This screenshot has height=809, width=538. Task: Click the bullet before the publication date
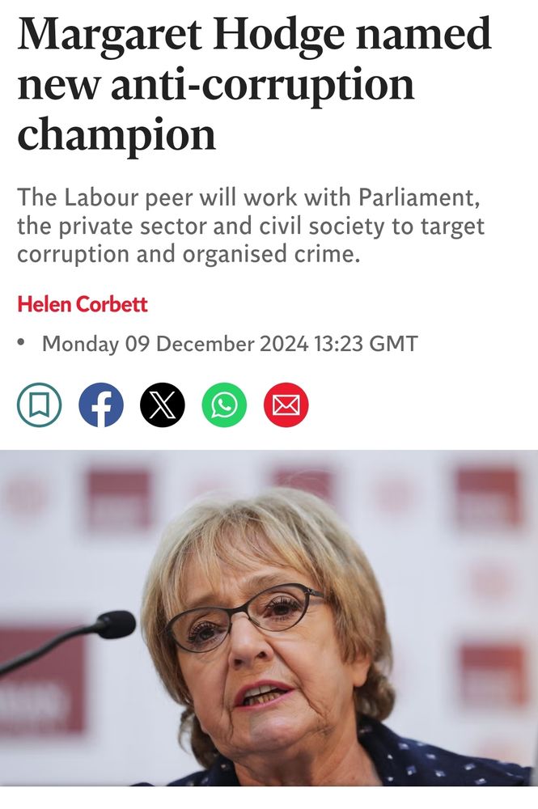pyautogui.click(x=21, y=341)
